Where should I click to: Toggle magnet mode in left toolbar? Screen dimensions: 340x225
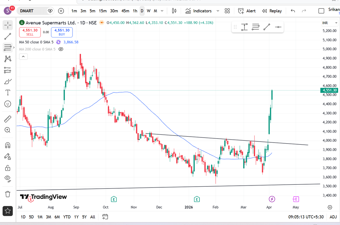coord(8,145)
